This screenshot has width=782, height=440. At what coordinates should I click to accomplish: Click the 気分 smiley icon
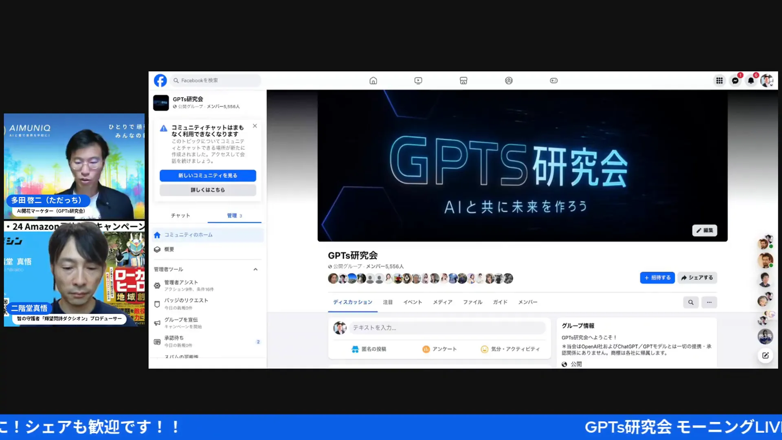tap(484, 349)
